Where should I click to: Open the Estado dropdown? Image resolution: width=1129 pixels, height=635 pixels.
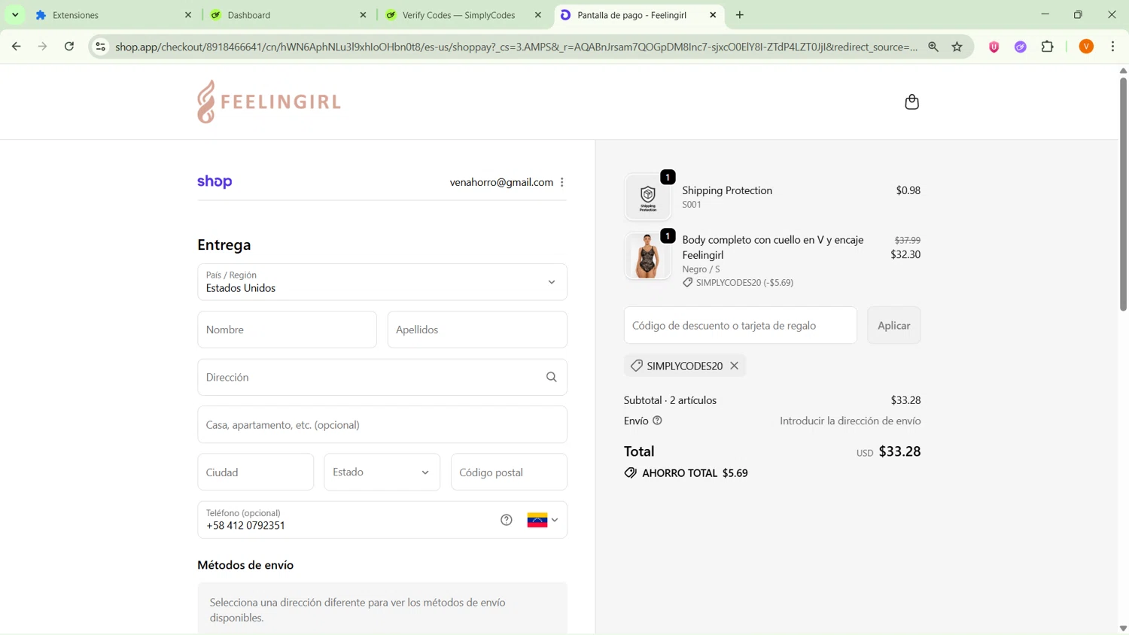382,472
